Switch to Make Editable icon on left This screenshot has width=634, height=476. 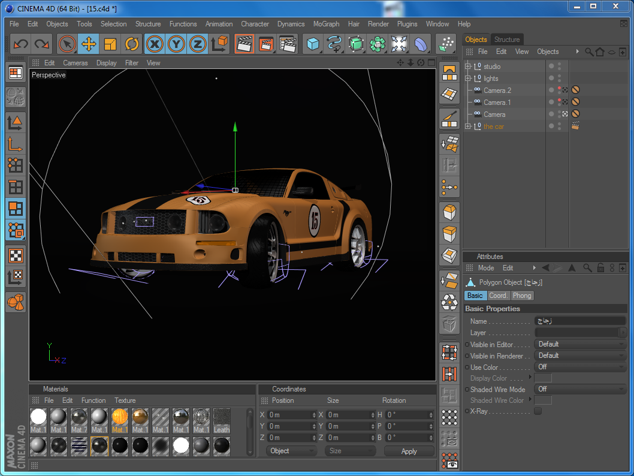coord(16,98)
